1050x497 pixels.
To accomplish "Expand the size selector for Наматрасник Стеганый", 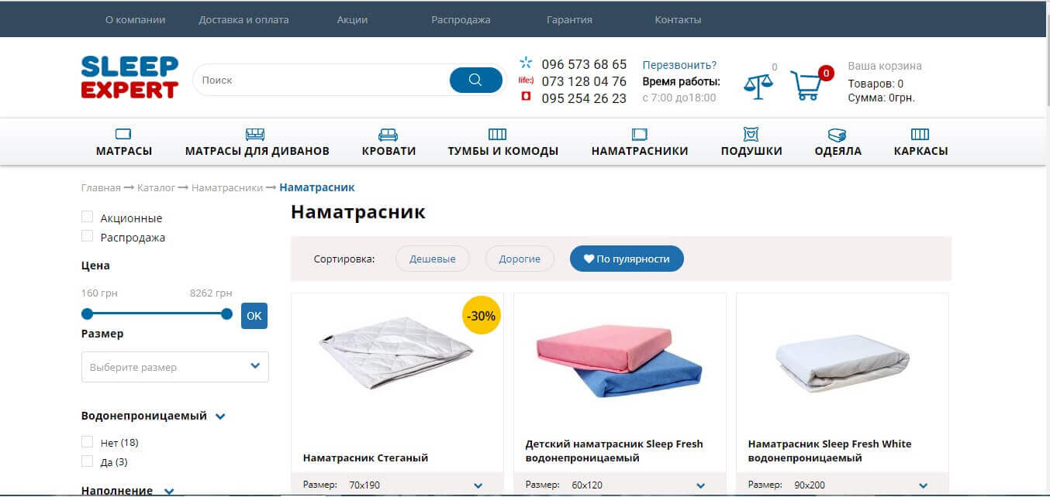I will pos(478,484).
